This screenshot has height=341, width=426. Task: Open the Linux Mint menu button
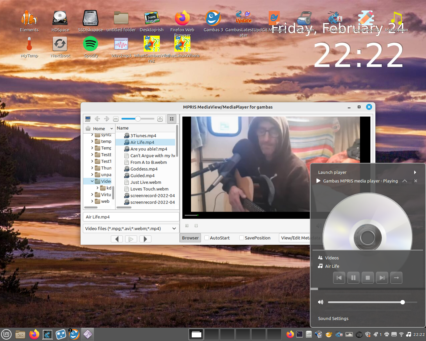tap(6, 334)
